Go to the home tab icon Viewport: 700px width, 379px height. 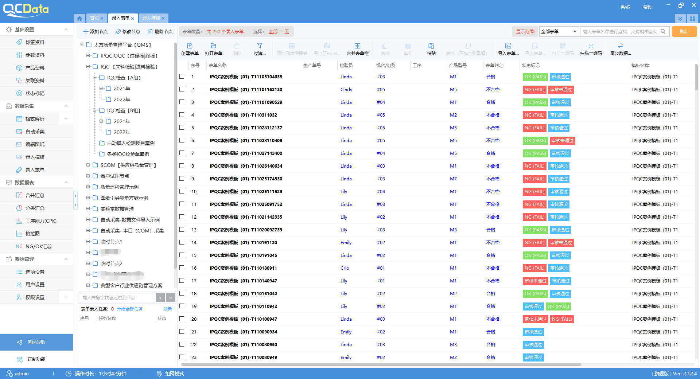pyautogui.click(x=79, y=18)
